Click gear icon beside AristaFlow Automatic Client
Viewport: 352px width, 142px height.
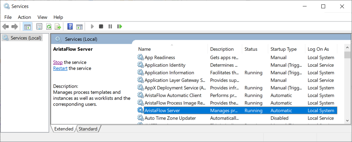tap(140, 95)
